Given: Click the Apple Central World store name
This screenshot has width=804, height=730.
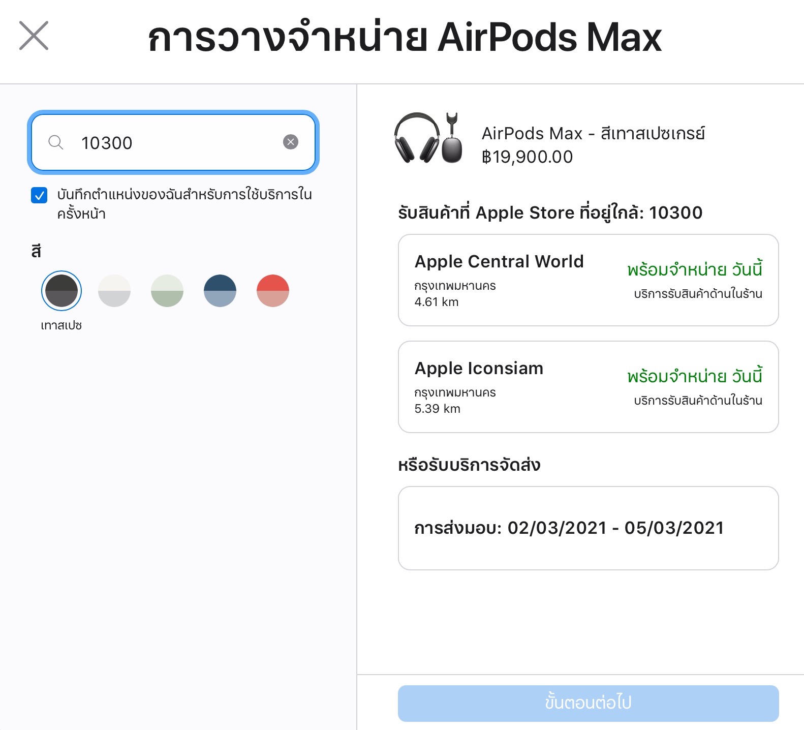Looking at the screenshot, I should pyautogui.click(x=499, y=261).
